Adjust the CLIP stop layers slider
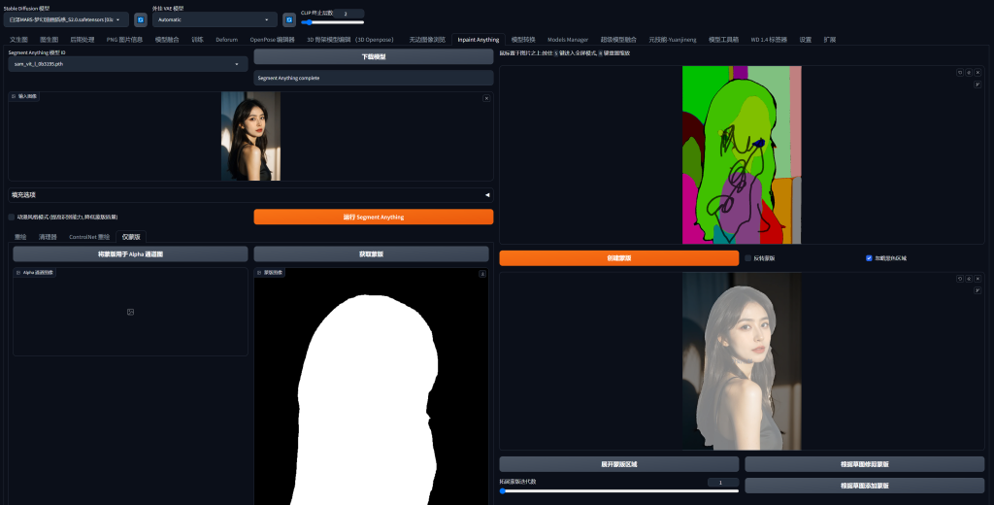994x505 pixels. pos(309,21)
